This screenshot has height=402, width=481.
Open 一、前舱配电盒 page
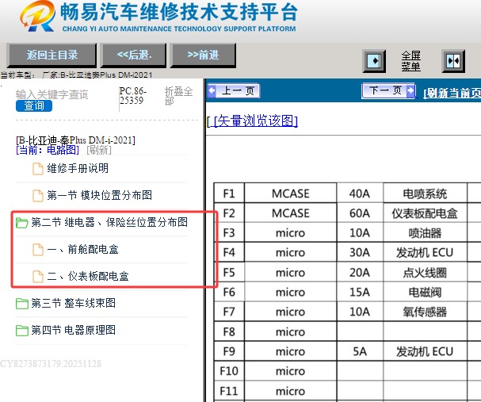coord(83,249)
